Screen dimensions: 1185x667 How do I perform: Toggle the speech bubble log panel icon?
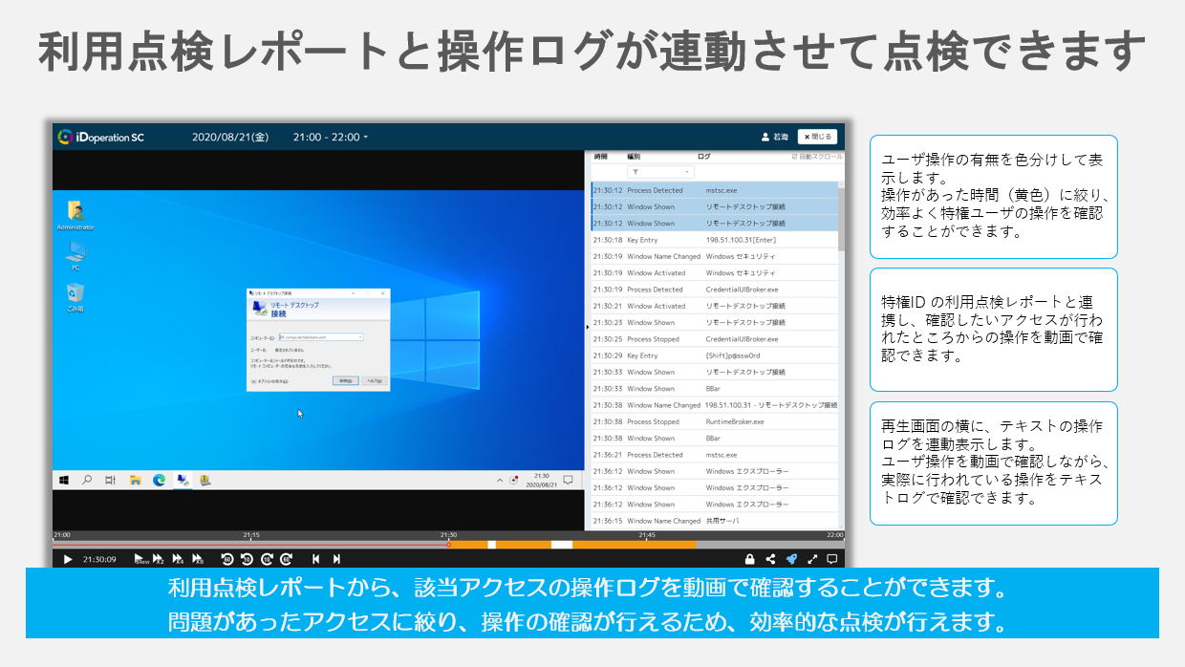point(832,559)
